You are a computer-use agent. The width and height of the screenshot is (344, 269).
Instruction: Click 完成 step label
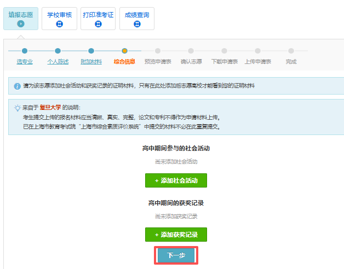291,62
